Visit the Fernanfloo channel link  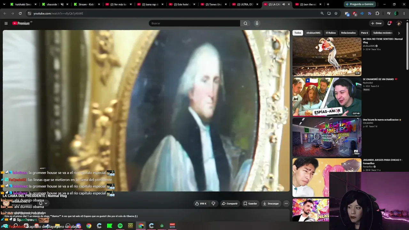point(368,166)
